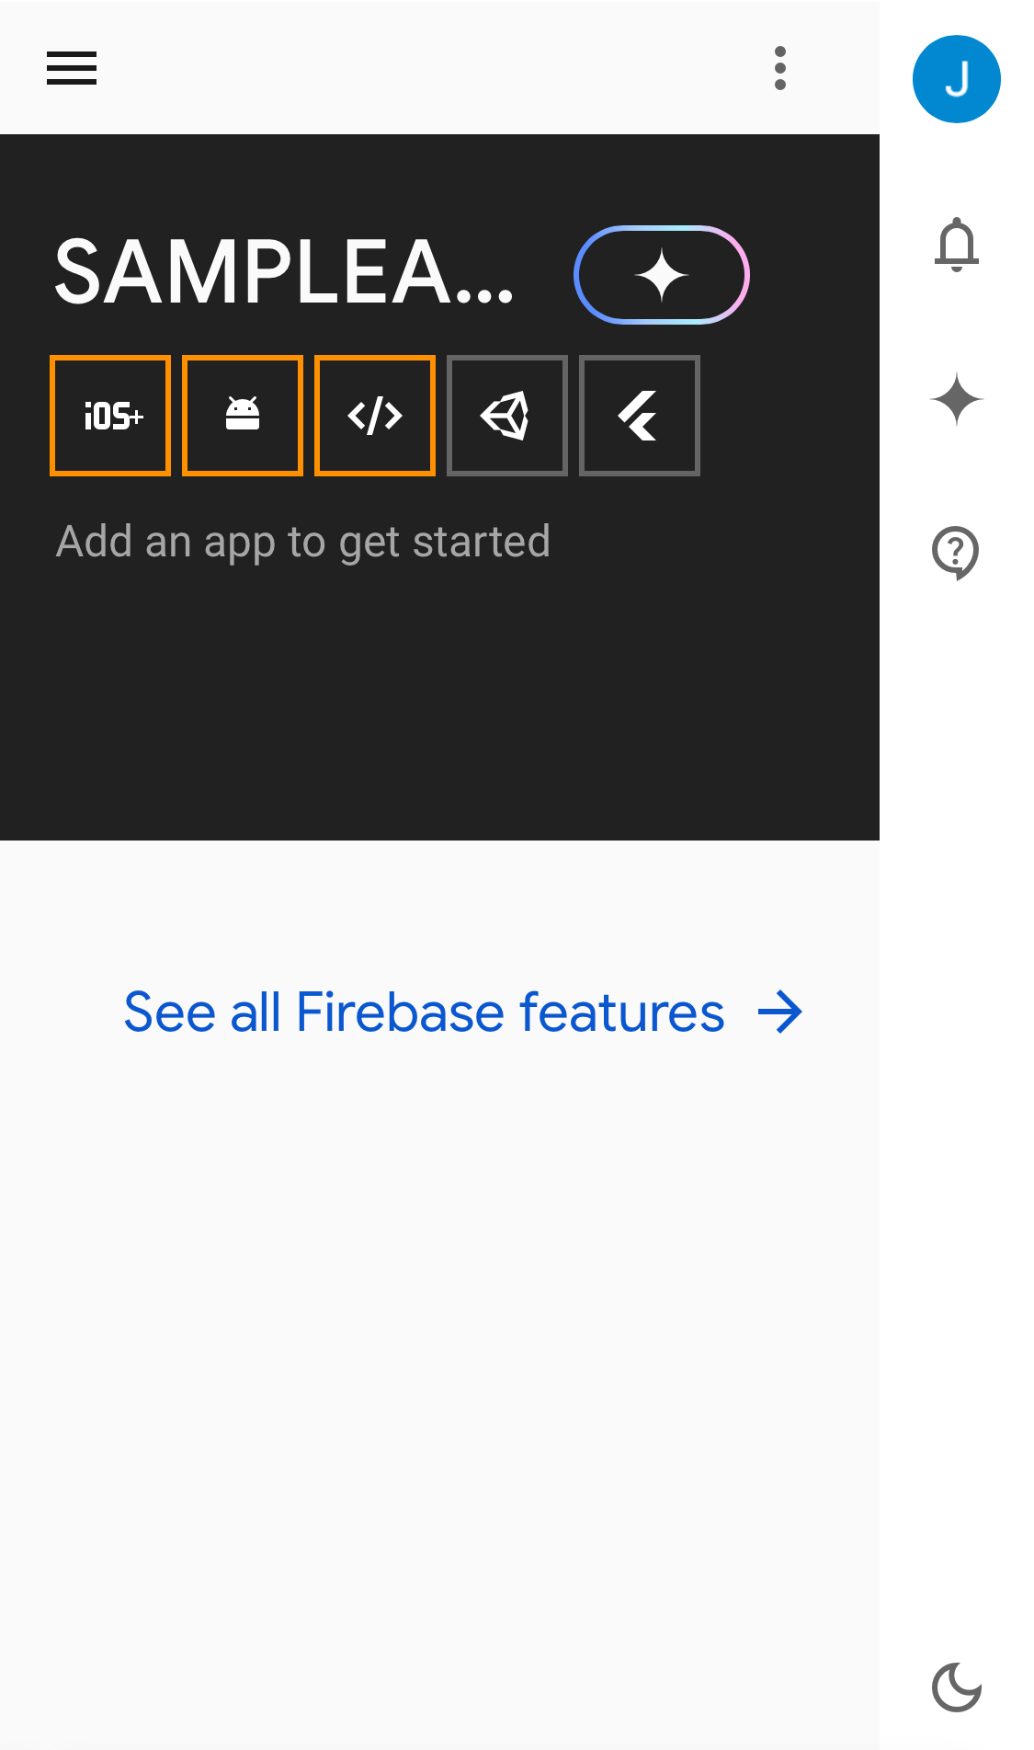Add a Flutter app to SAMPLEA

(x=639, y=414)
